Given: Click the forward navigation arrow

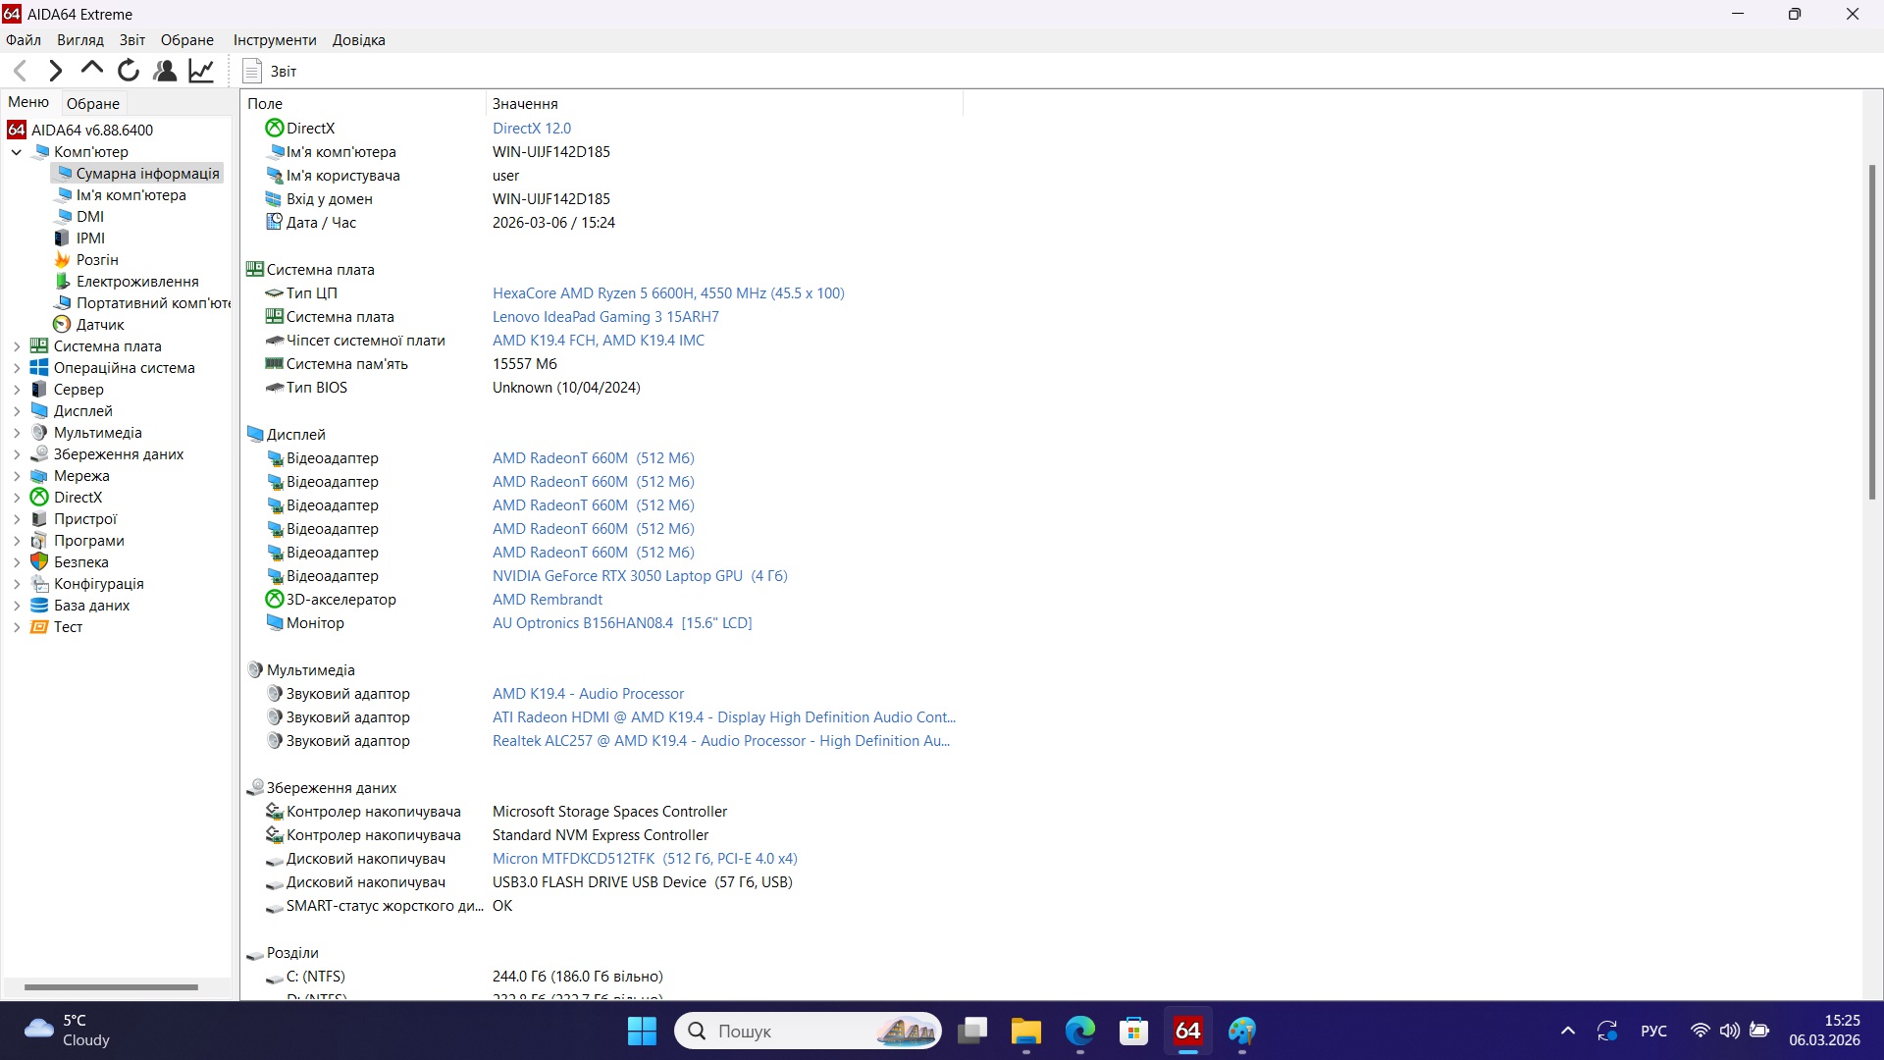Looking at the screenshot, I should (55, 70).
